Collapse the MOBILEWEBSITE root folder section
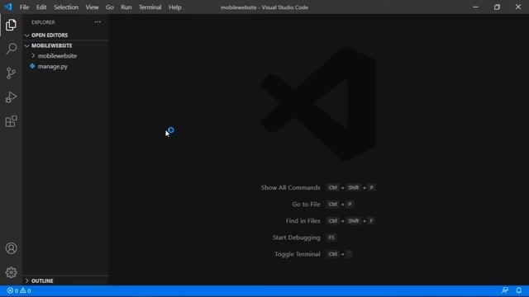Image resolution: width=529 pixels, height=297 pixels. [x=27, y=45]
